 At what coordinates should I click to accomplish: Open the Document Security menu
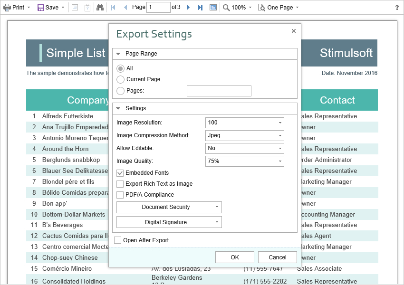pos(169,207)
